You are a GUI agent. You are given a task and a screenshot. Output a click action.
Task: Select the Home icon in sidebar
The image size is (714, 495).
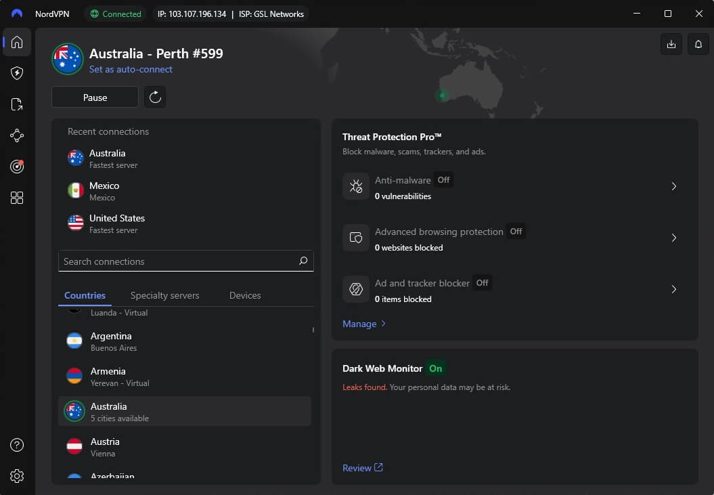coord(16,42)
